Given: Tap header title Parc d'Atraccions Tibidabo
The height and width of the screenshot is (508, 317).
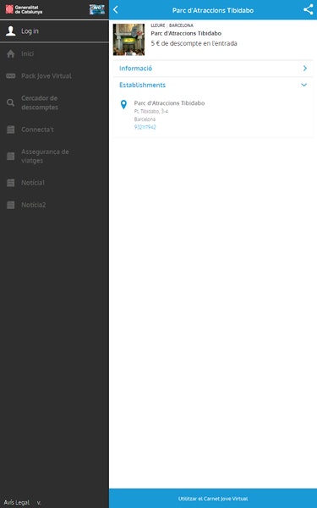Looking at the screenshot, I should point(213,10).
